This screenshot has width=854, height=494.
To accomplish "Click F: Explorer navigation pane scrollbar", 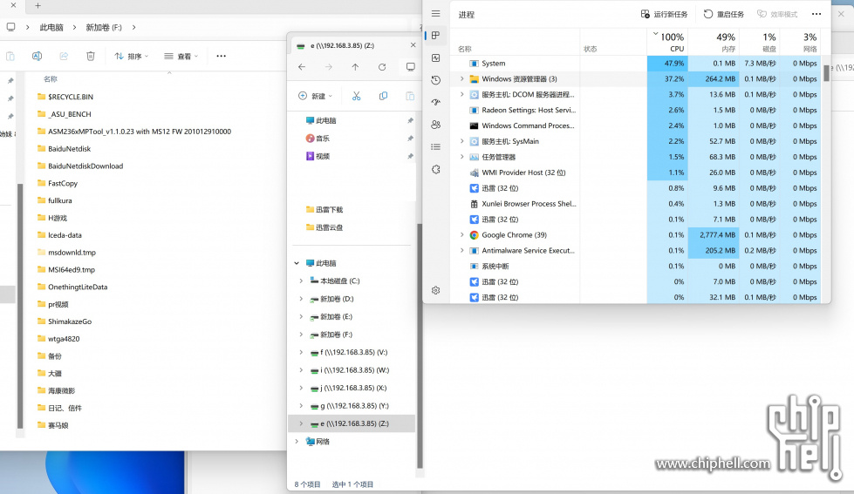I will [20, 307].
